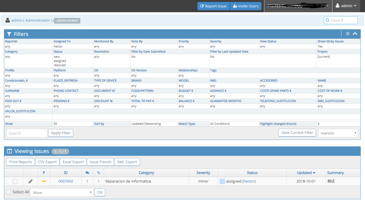Collapse the Filters panel with chevron icon

pos(355,34)
